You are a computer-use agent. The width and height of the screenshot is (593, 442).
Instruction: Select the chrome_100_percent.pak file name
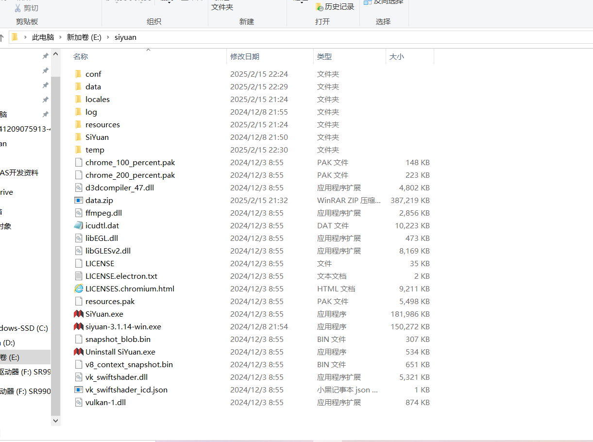(130, 162)
